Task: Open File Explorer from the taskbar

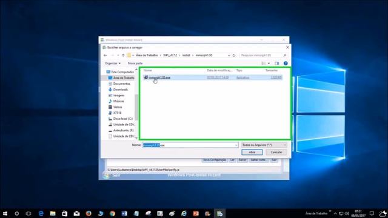Action: click(x=53, y=213)
